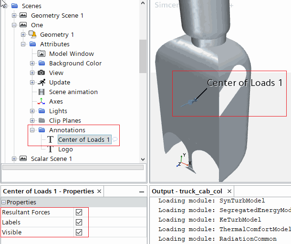Viewport: 291px width, 244px height.
Task: Expand the View node
Action: [x=32, y=73]
